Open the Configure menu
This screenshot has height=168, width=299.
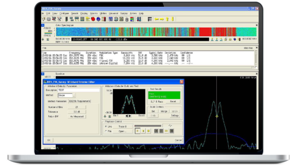[x=64, y=13]
